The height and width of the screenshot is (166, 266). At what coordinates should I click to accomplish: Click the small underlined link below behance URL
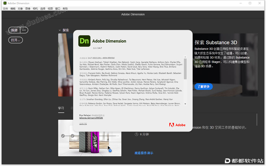pos(83,124)
